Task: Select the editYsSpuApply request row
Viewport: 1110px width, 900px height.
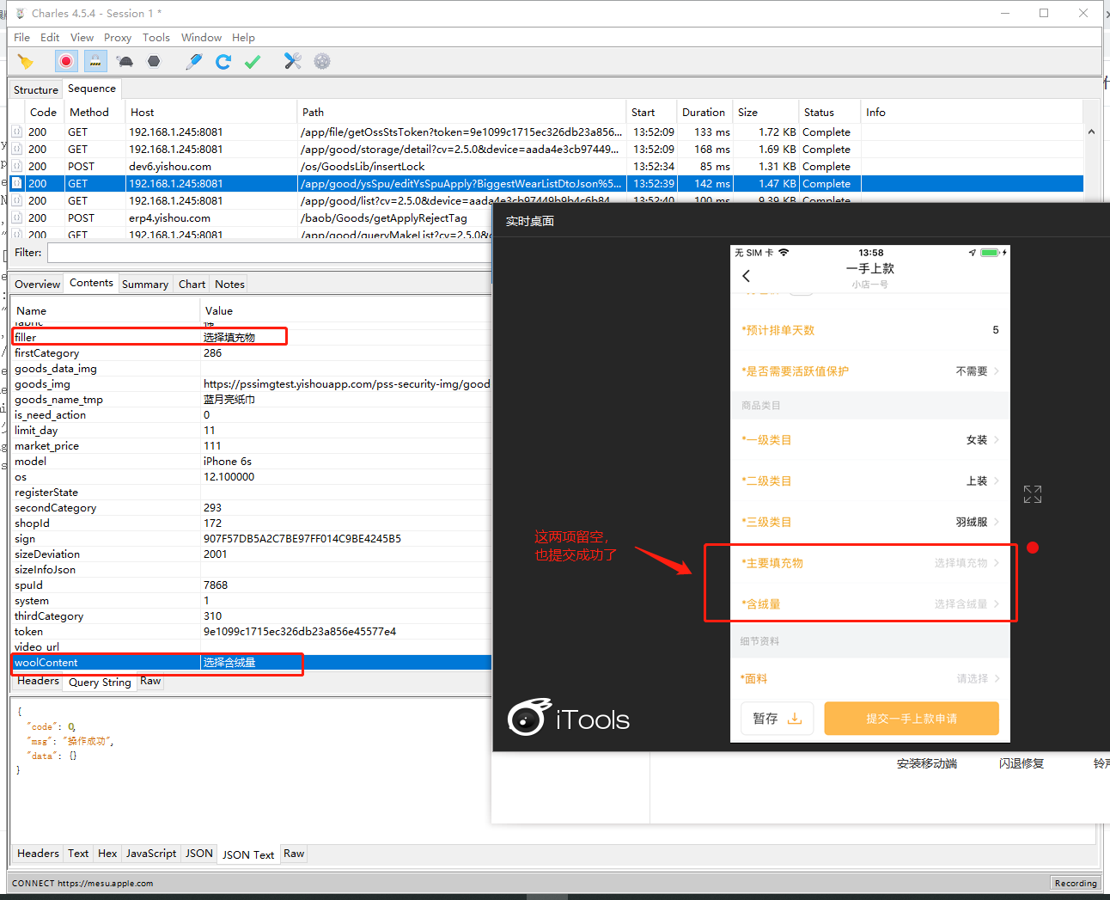Action: point(546,183)
